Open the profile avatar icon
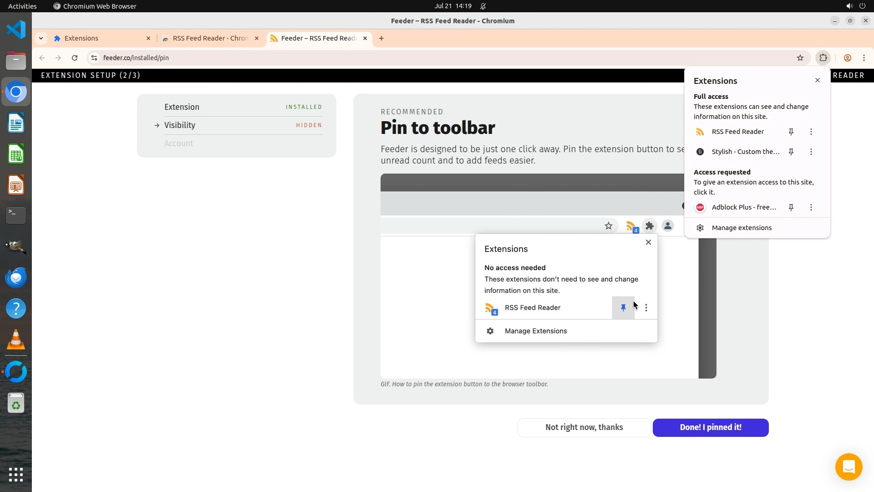The width and height of the screenshot is (874, 492). pos(848,58)
